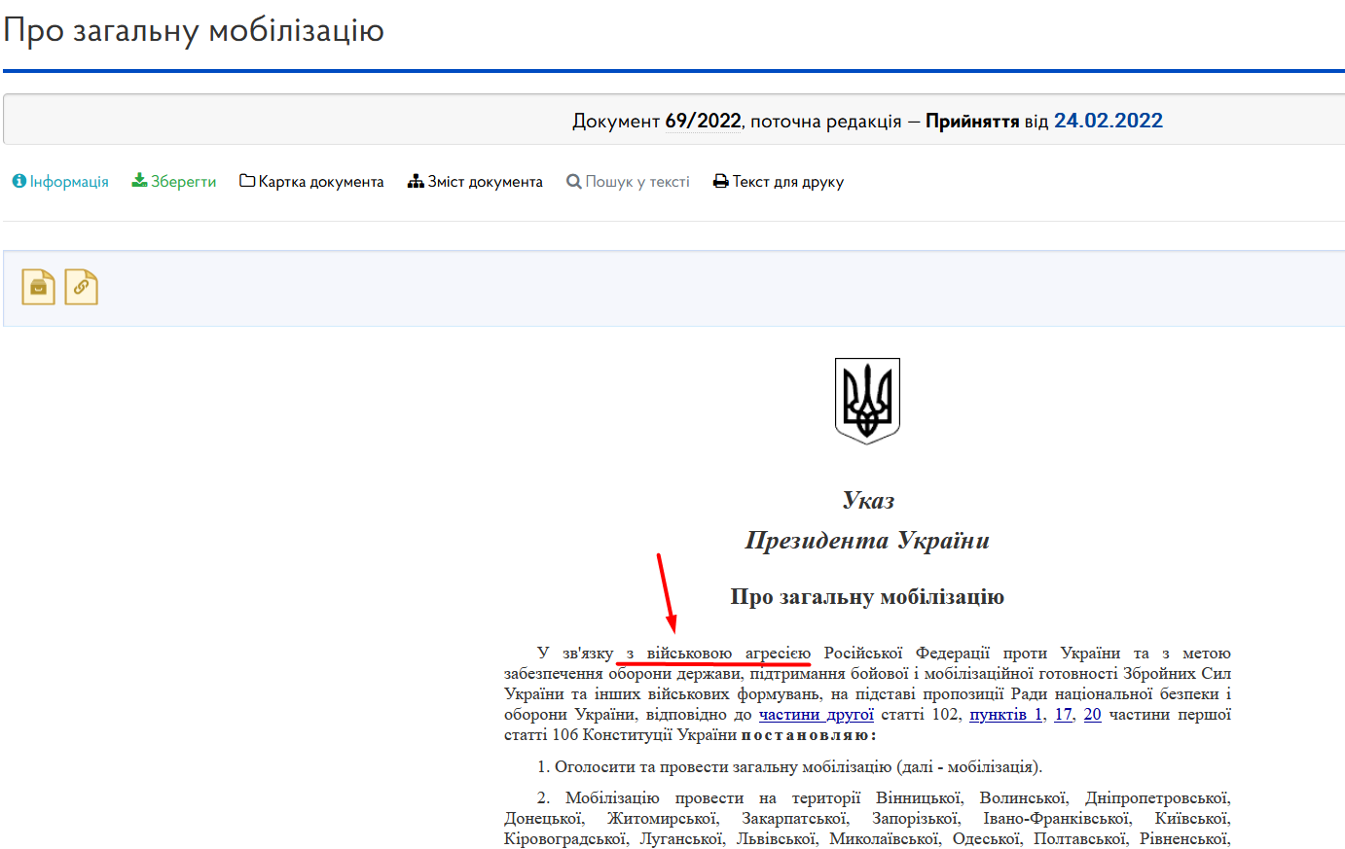Screen dimensions: 1345x849
Task: Follow the 'пунктів 1' hyperlink
Action: point(1005,715)
